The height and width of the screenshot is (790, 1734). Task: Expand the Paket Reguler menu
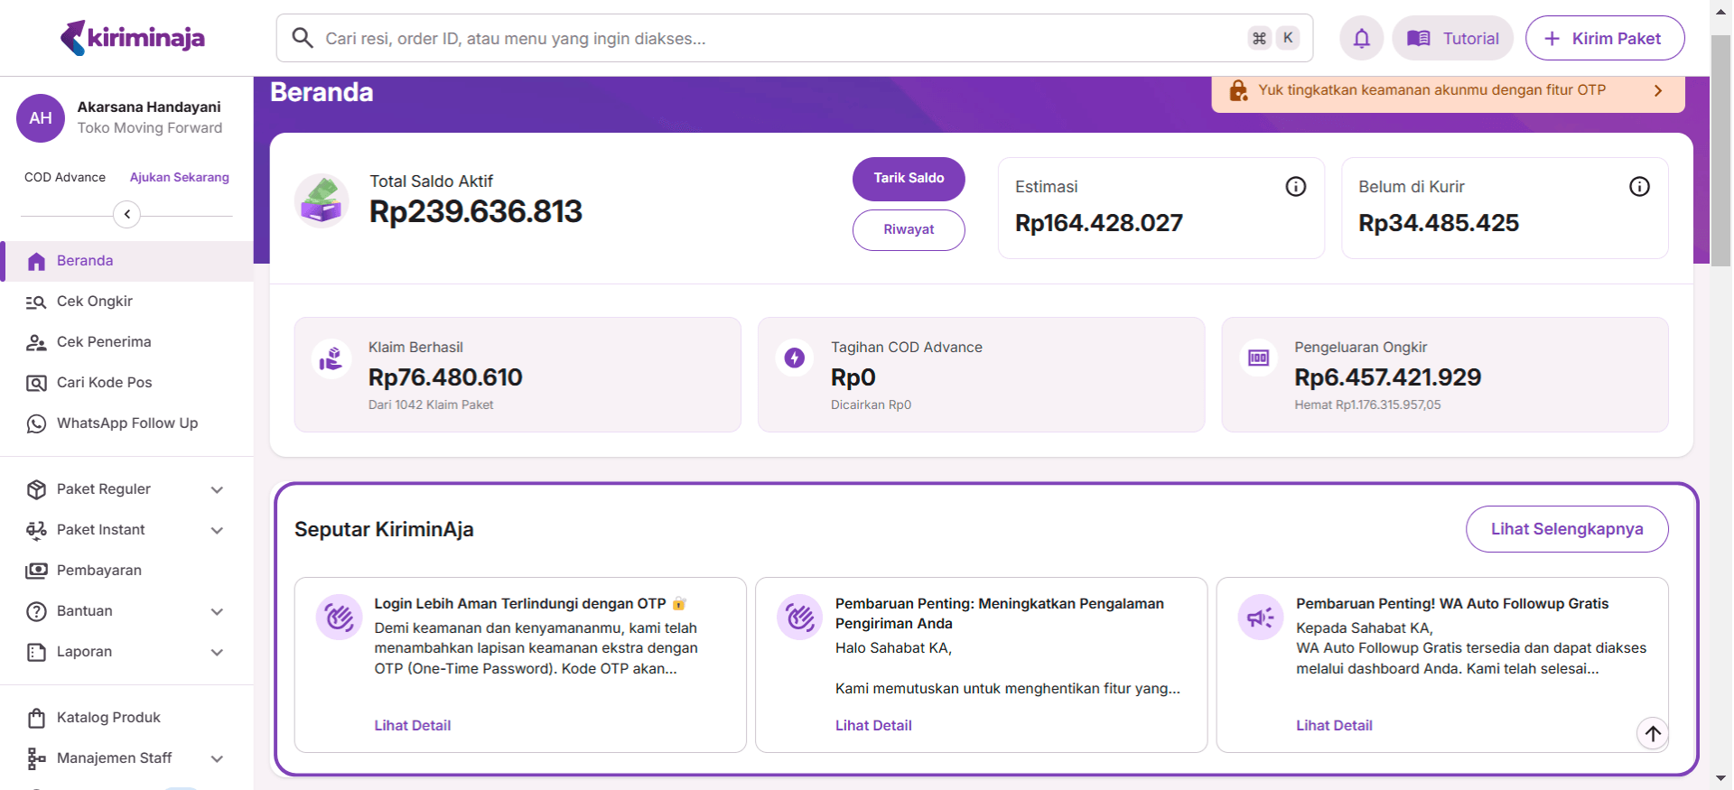[217, 489]
